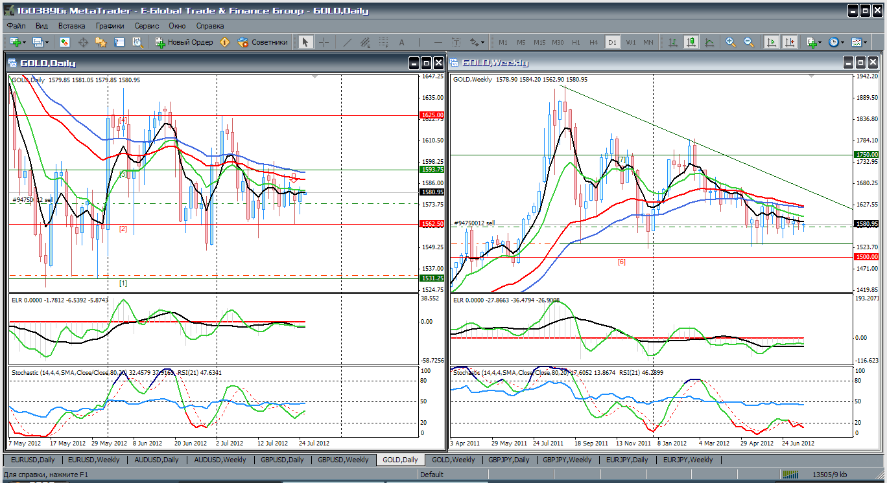Zoom in on the chart
The height and width of the screenshot is (483, 887).
[x=731, y=42]
